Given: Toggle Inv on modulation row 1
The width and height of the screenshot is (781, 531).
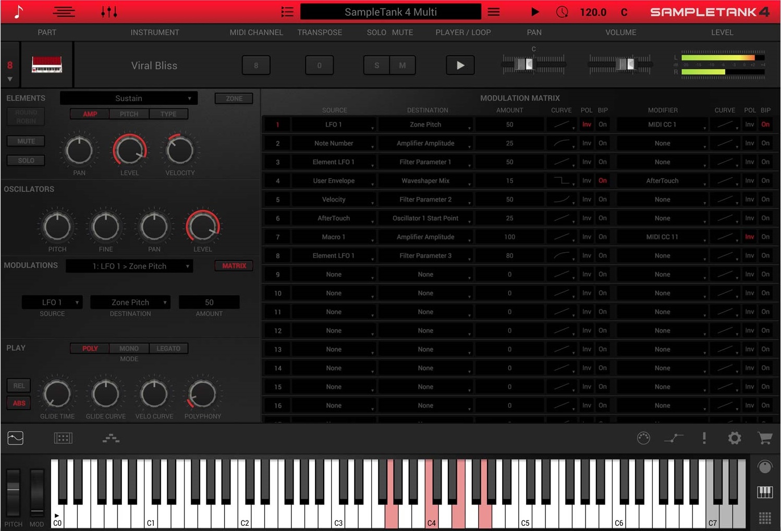Looking at the screenshot, I should coord(586,125).
